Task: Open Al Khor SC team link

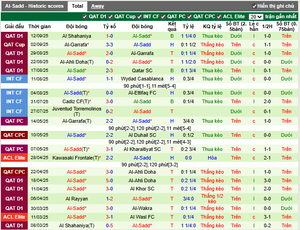Action: coord(142,189)
